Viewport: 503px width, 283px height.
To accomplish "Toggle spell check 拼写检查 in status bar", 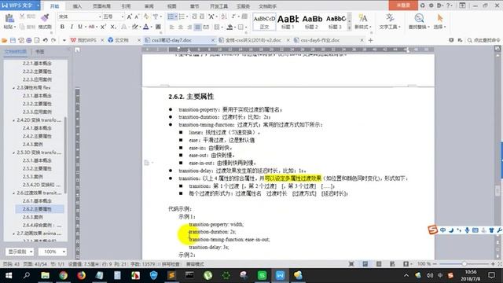I will click(x=170, y=264).
